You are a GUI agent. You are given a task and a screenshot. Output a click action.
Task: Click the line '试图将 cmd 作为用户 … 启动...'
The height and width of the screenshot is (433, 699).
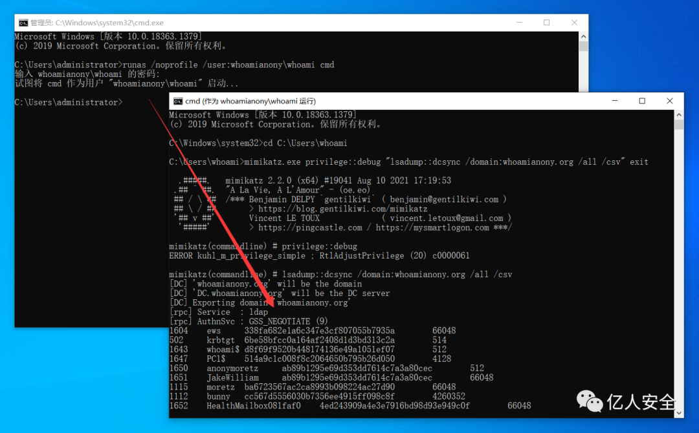tap(127, 83)
